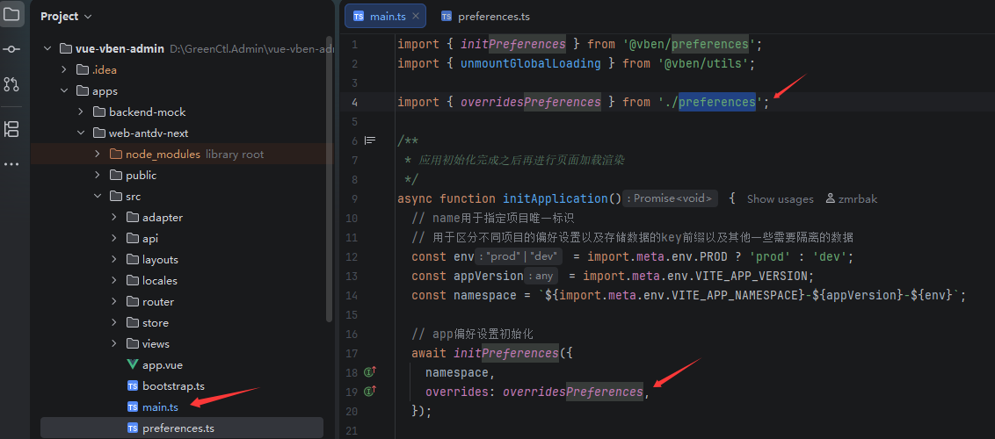
Task: Open the Commit tool window icon
Action: pos(11,49)
